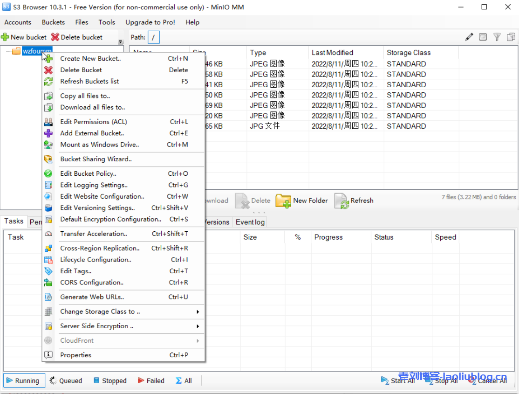Click the Start All icon at bottom

pyautogui.click(x=384, y=380)
